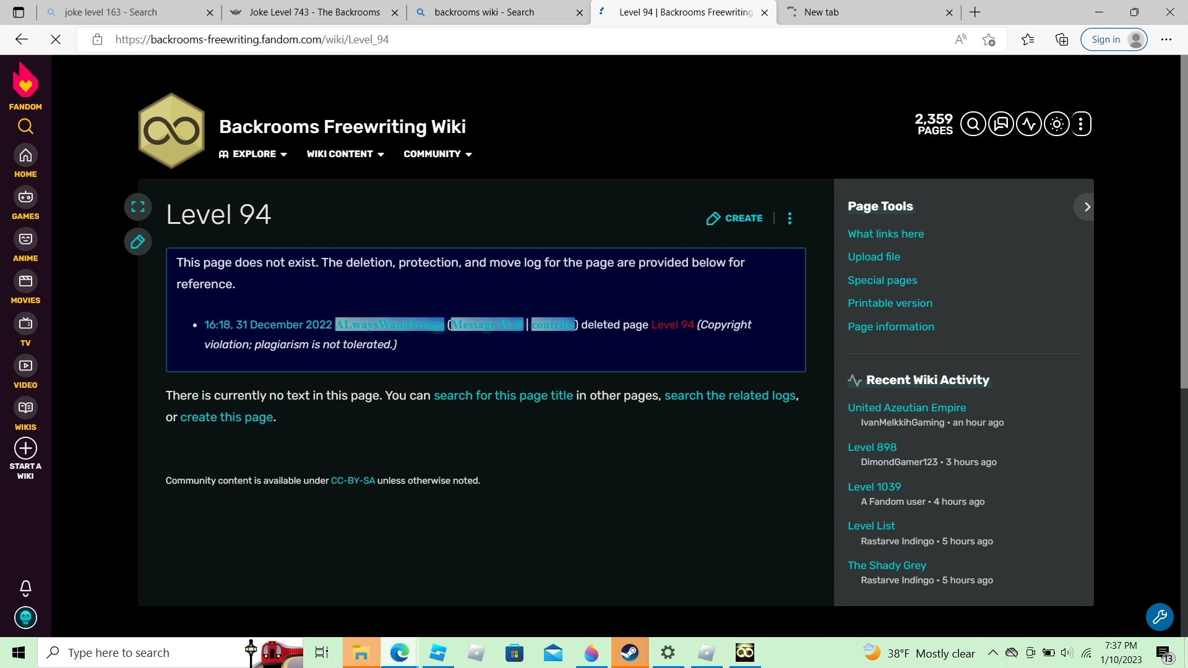Click the pencil edit icon beside title
This screenshot has height=668, width=1188.
pyautogui.click(x=138, y=242)
